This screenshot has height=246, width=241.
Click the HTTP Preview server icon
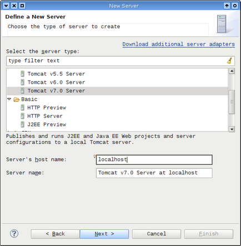[22, 108]
